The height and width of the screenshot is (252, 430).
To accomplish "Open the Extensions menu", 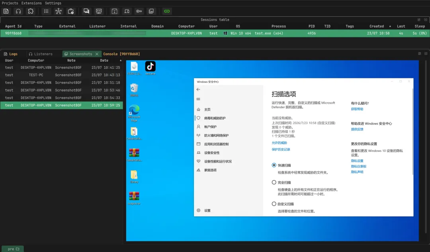I will point(31,3).
